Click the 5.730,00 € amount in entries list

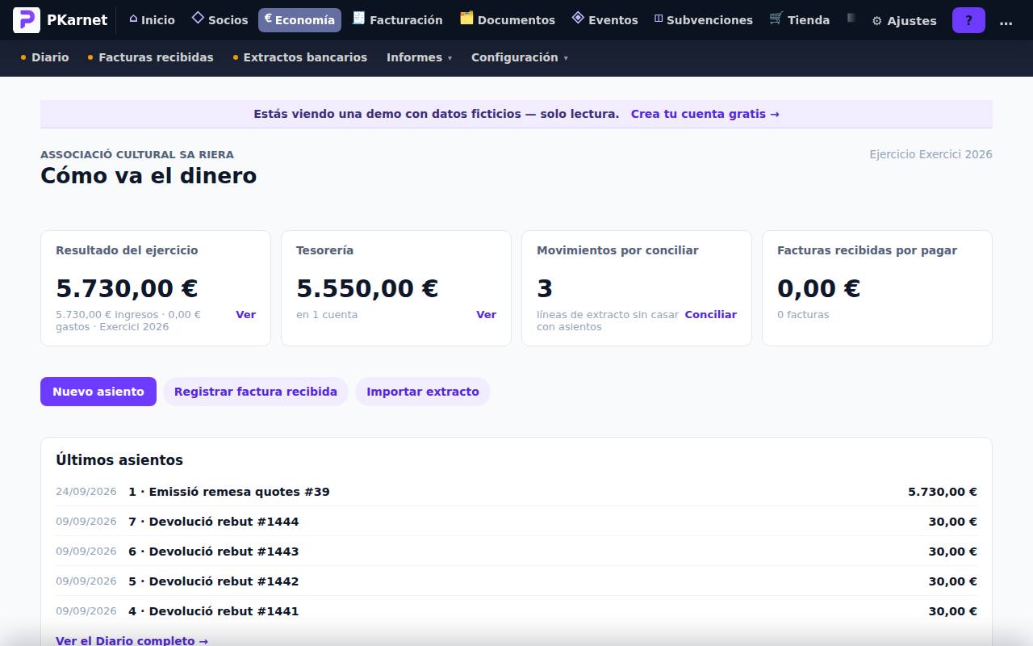coord(943,492)
